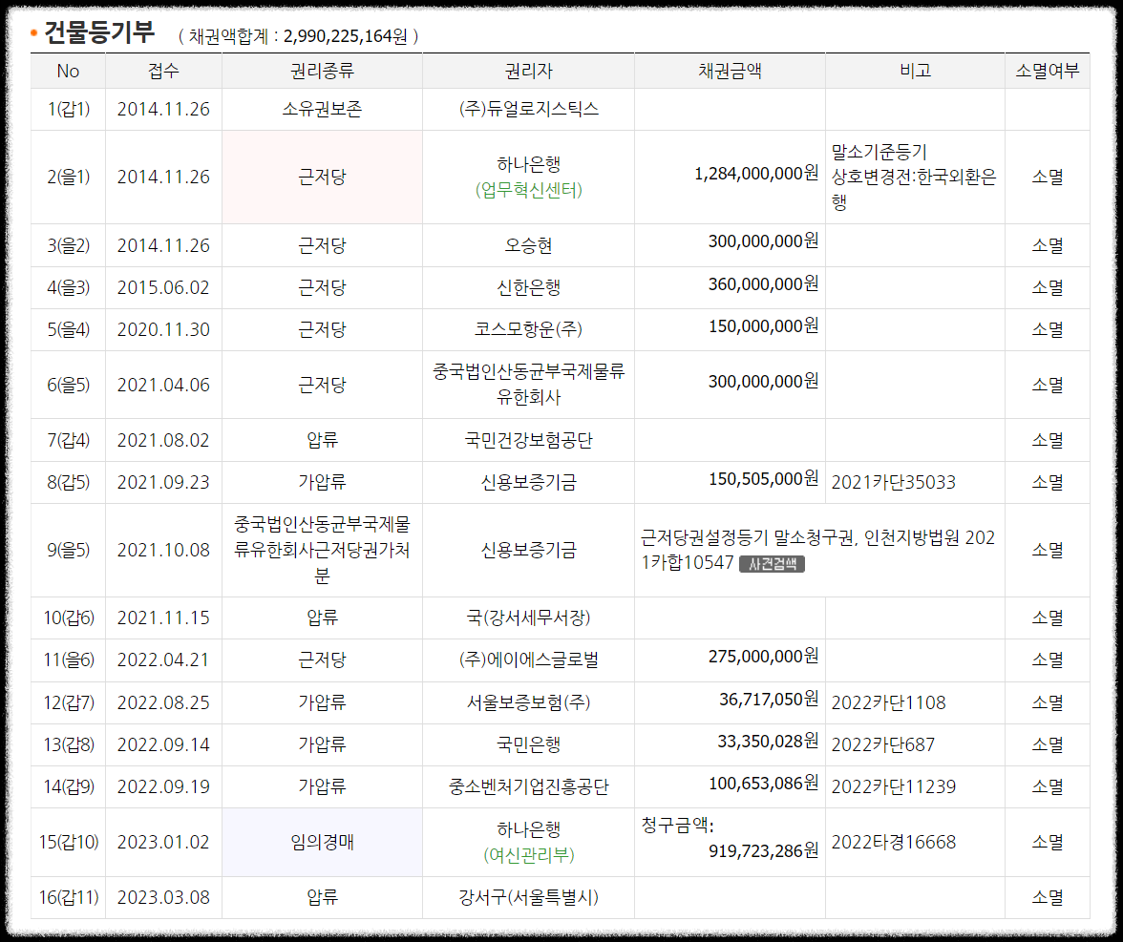This screenshot has width=1123, height=942.
Task: Click the 권리종류 column header
Action: pyautogui.click(x=322, y=70)
